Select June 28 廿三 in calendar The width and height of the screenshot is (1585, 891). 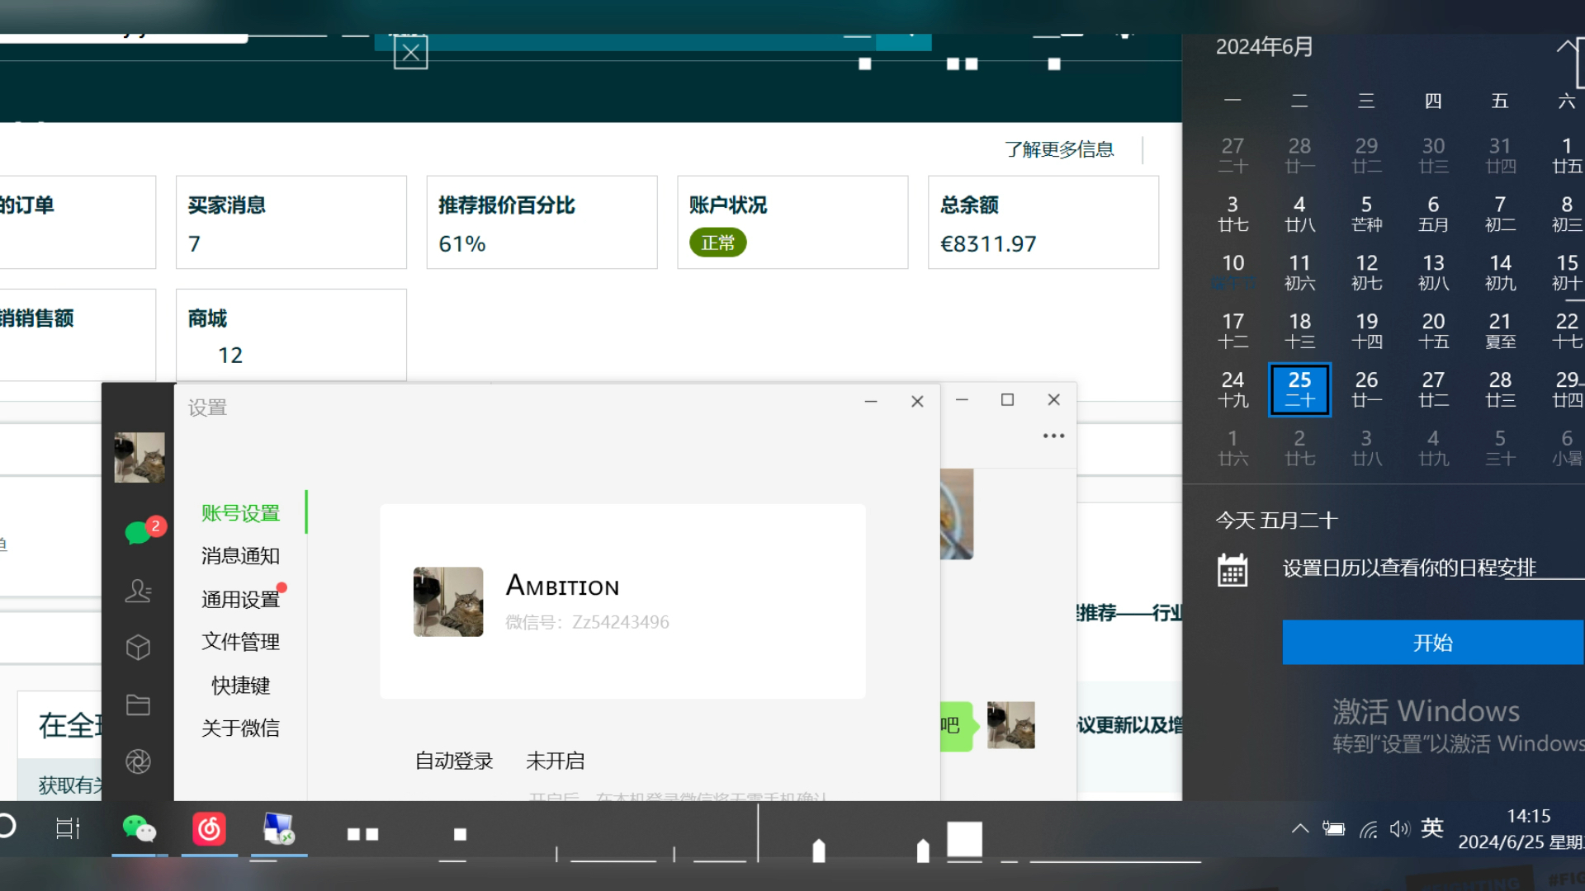(1500, 389)
